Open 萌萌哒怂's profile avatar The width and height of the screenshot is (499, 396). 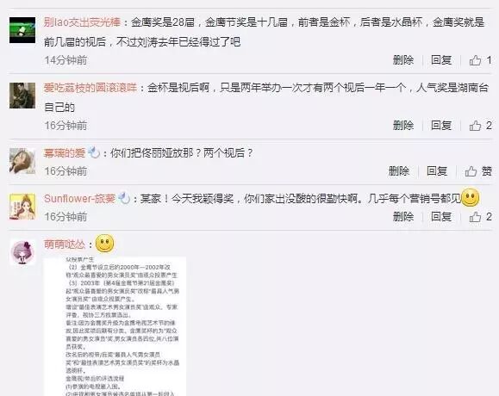22,252
